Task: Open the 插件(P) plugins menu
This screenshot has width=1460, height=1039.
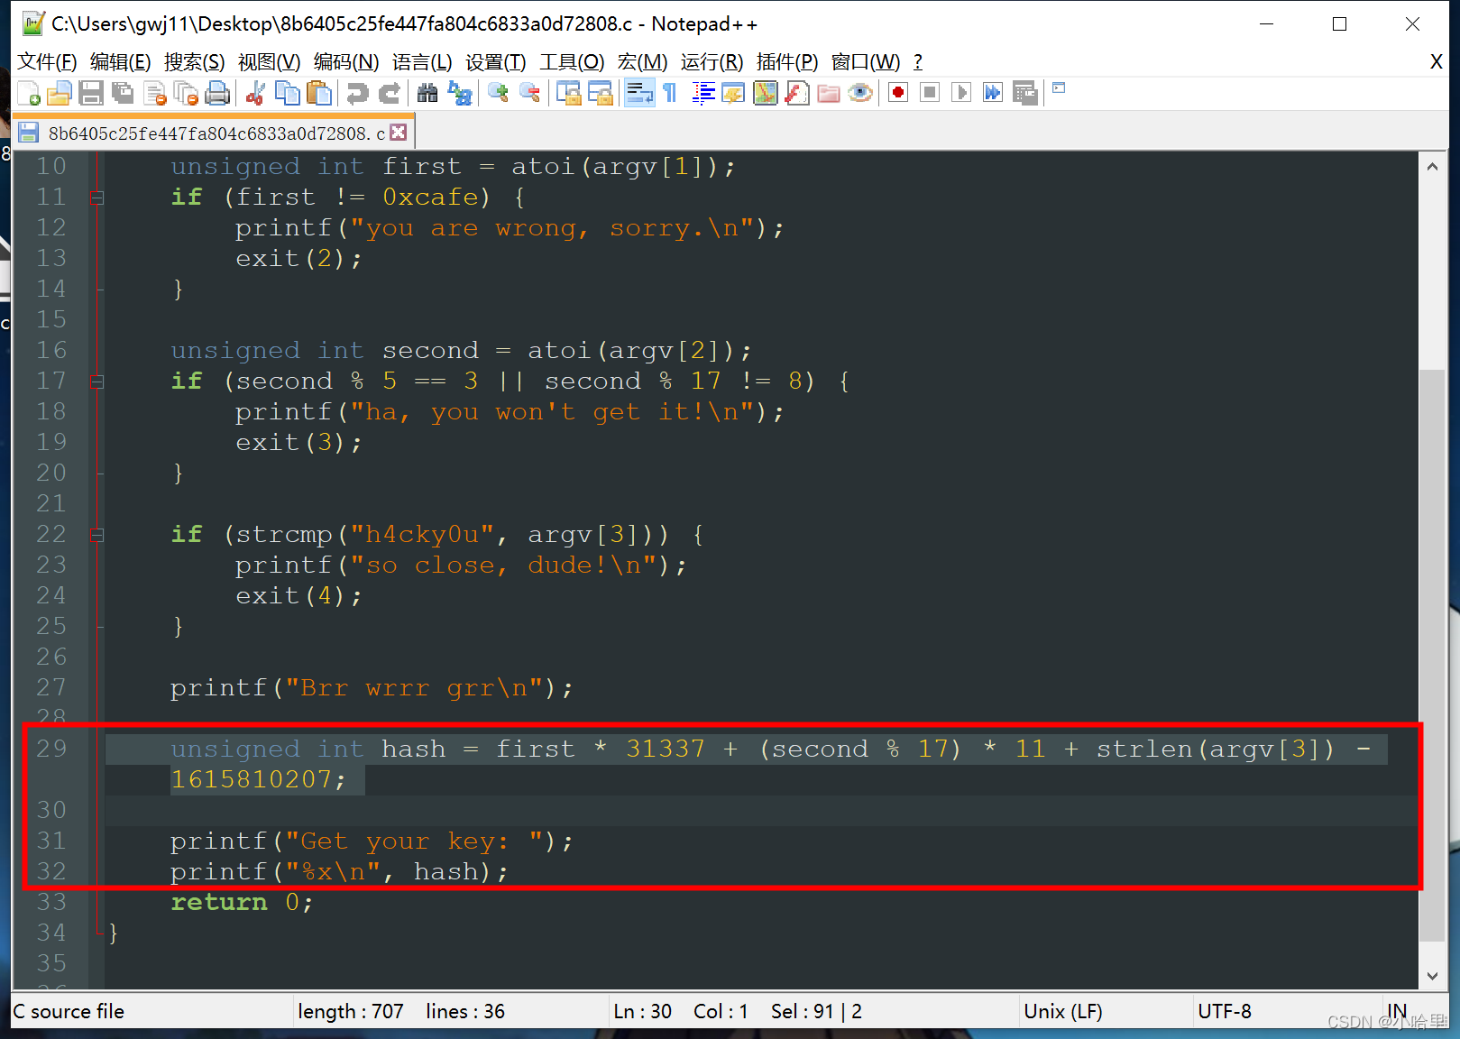Action: click(786, 61)
